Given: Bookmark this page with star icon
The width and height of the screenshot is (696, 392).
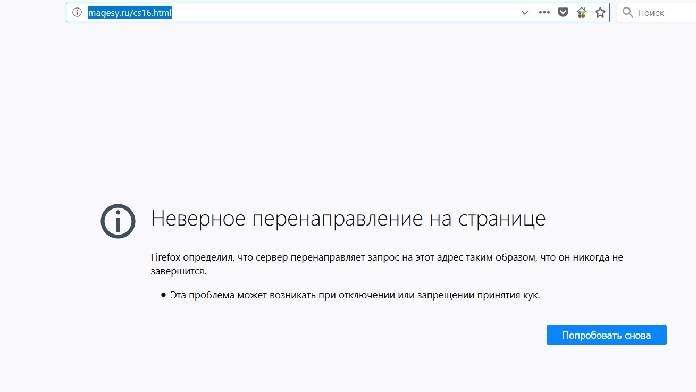Looking at the screenshot, I should coord(600,13).
